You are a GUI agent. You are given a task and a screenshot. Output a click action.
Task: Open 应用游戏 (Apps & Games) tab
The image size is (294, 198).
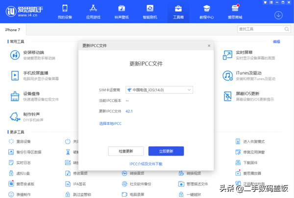point(93,12)
